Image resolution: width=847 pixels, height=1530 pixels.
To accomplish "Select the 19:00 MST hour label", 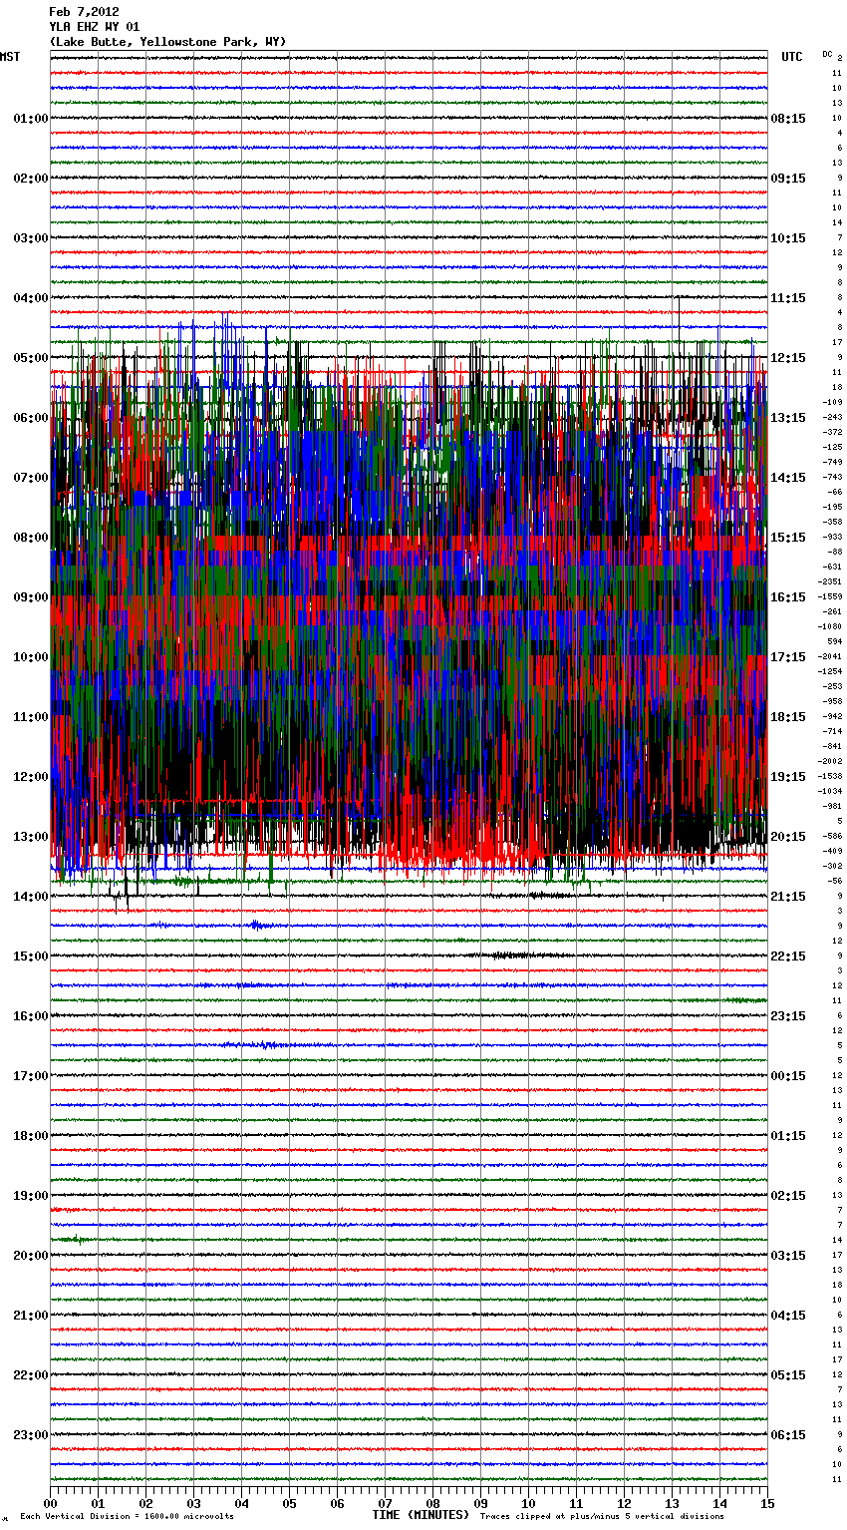I will coord(31,1196).
